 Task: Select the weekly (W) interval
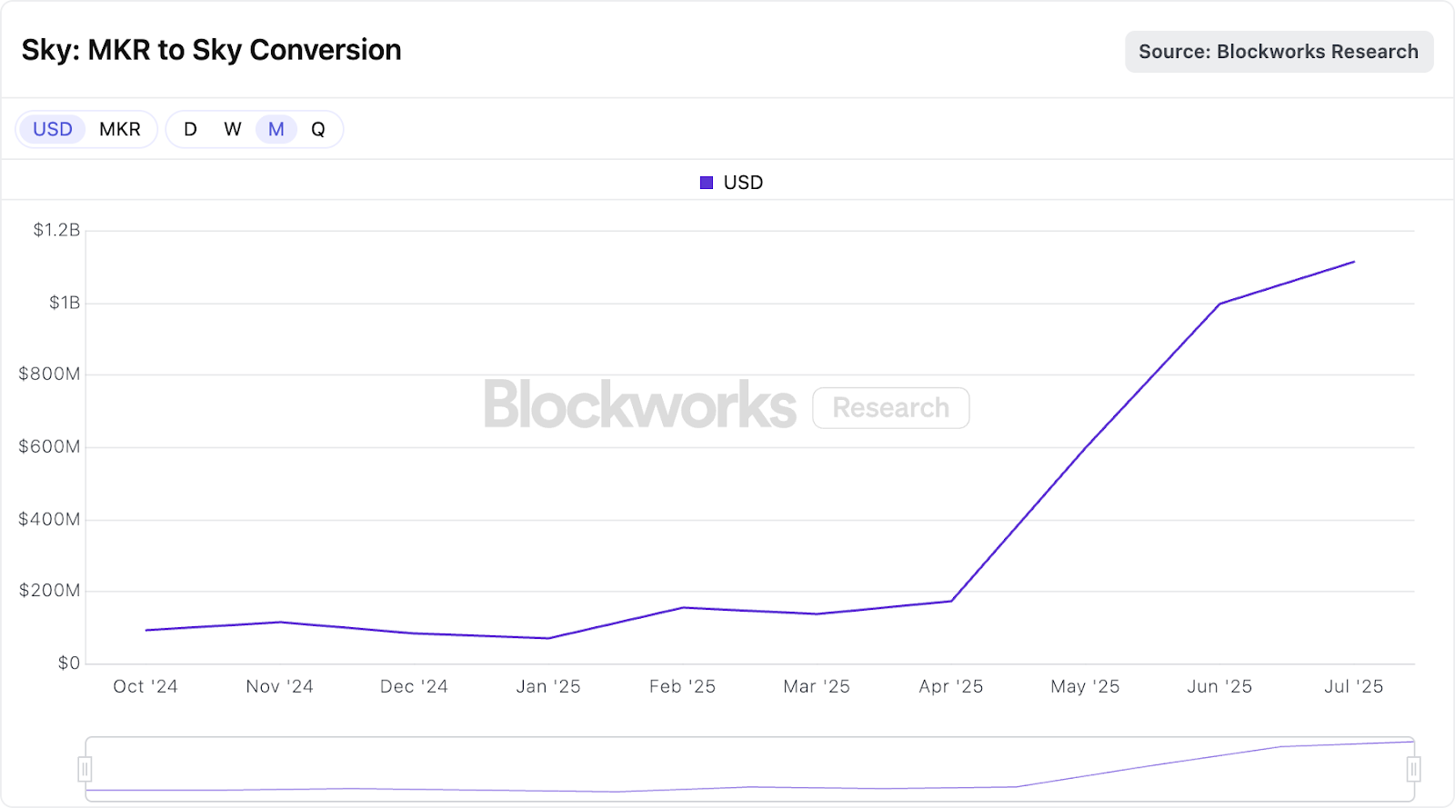(x=233, y=129)
